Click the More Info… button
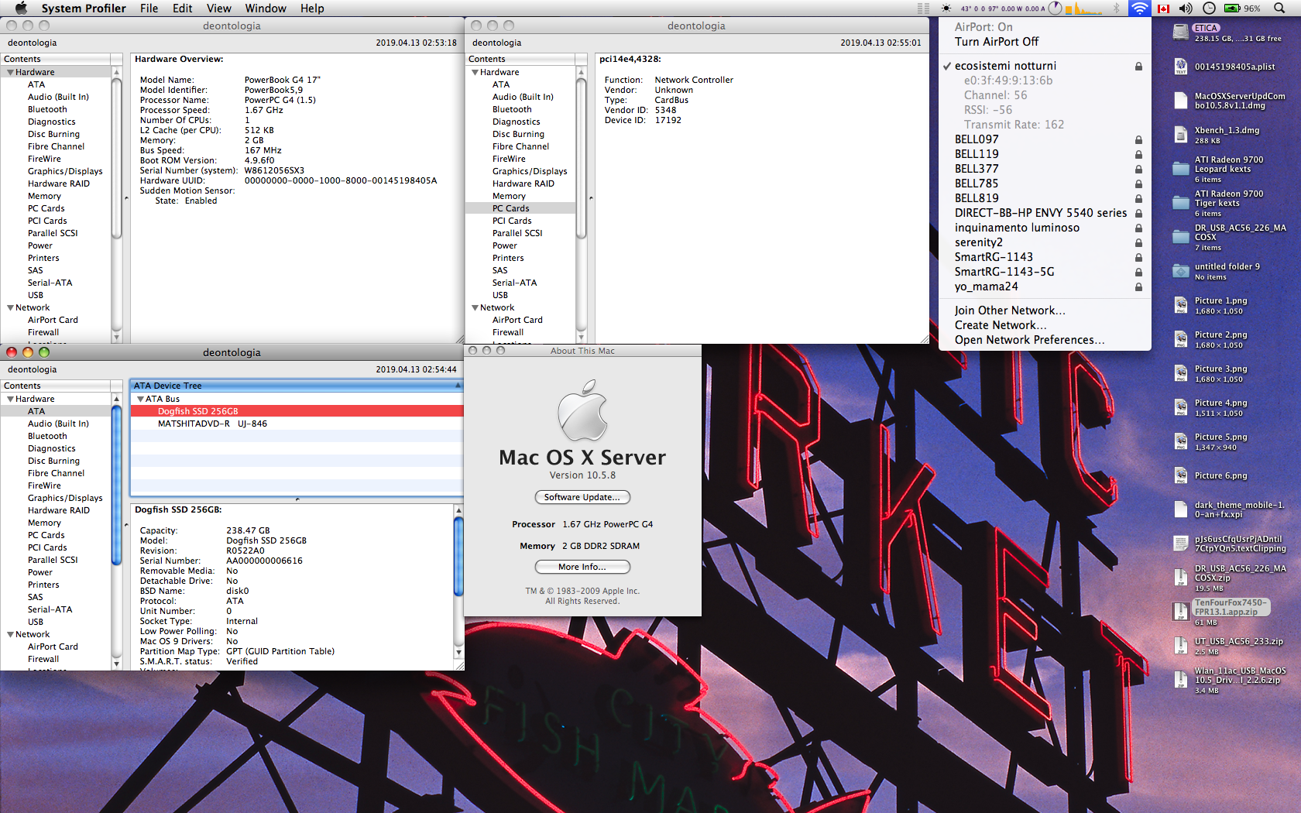Image resolution: width=1301 pixels, height=813 pixels. [x=582, y=567]
